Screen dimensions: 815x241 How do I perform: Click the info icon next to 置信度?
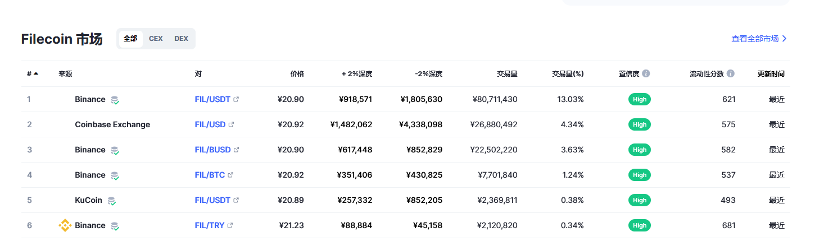[646, 73]
